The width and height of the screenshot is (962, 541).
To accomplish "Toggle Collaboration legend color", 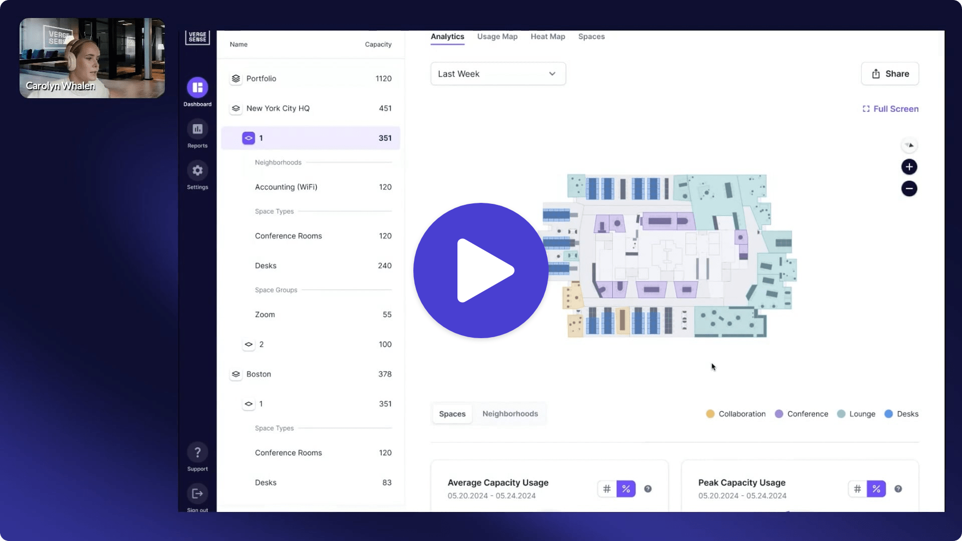I will coord(710,414).
